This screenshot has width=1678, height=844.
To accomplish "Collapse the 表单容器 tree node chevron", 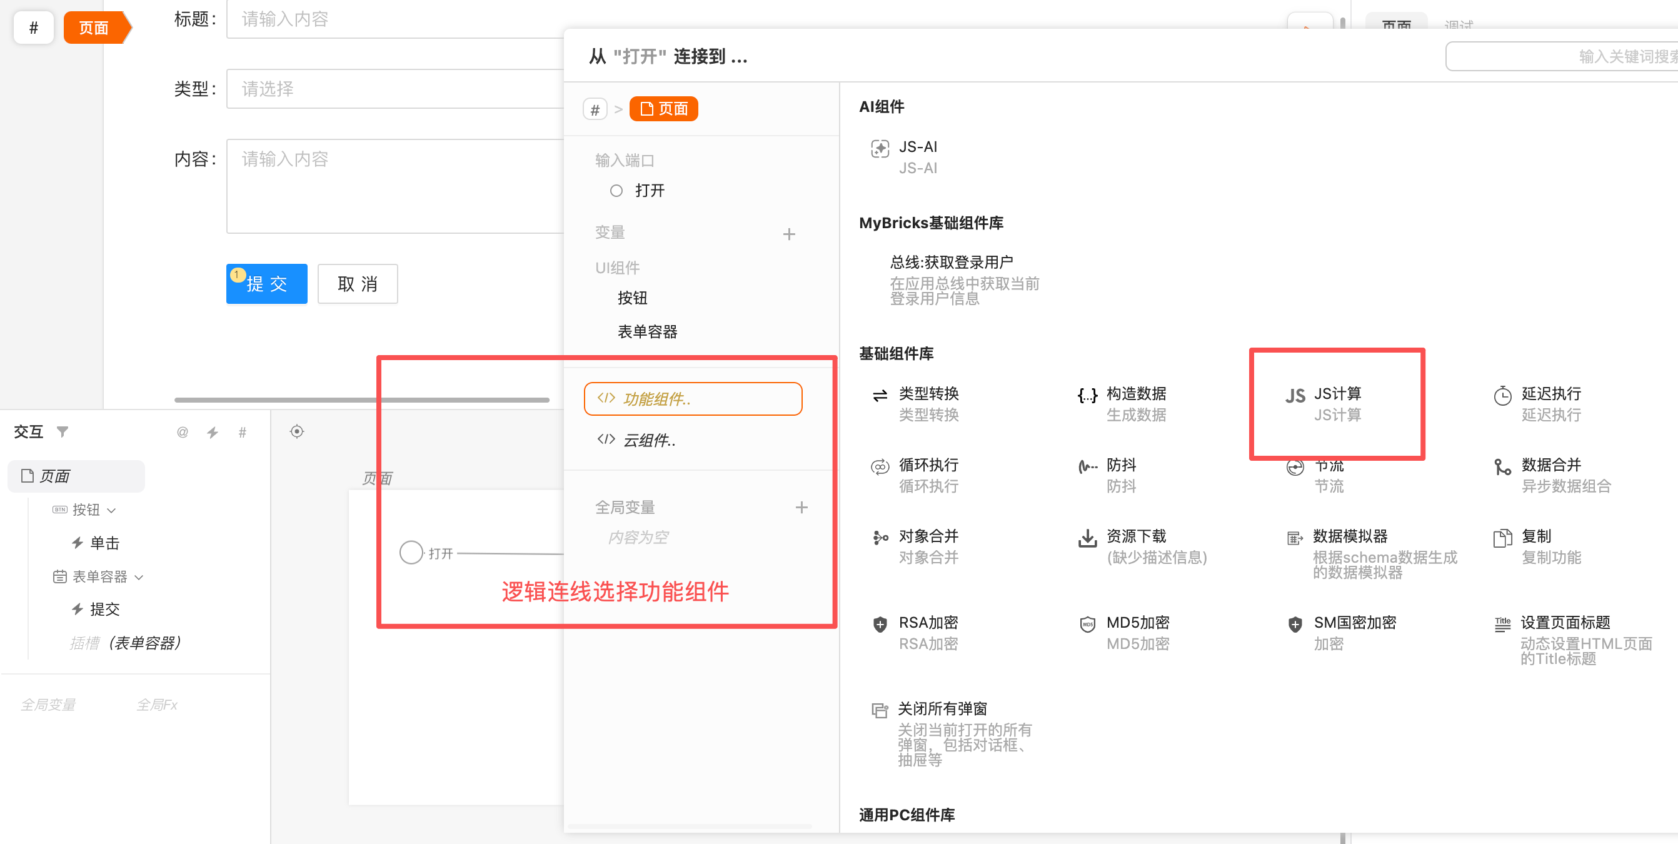I will tap(139, 578).
